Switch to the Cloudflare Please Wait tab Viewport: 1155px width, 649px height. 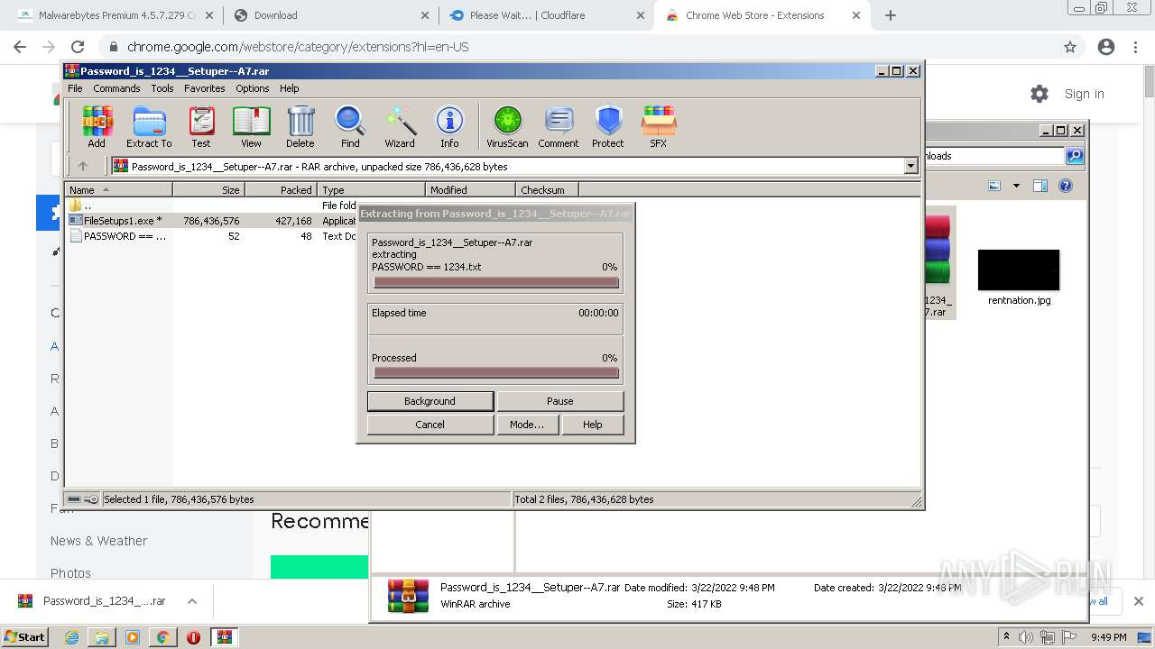pyautogui.click(x=548, y=15)
